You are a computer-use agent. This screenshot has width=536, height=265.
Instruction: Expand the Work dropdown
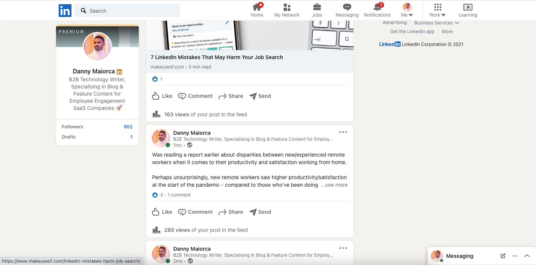pyautogui.click(x=437, y=9)
